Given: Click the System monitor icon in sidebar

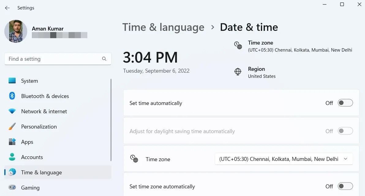Looking at the screenshot, I should [x=12, y=81].
